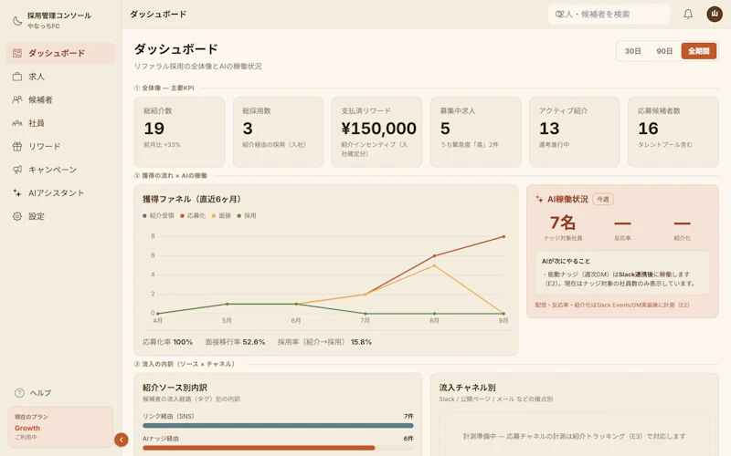Go to 求人 page
This screenshot has width=731, height=456.
click(60, 77)
